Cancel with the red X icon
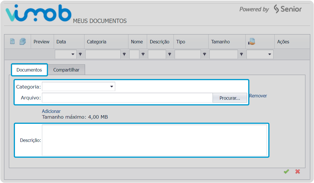Viewport: 314px width, 183px height. [298, 172]
